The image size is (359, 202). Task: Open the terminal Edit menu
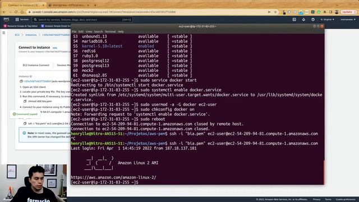(81, 31)
